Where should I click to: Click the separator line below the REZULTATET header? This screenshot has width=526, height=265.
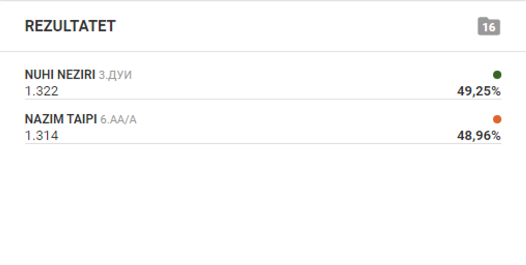(263, 51)
